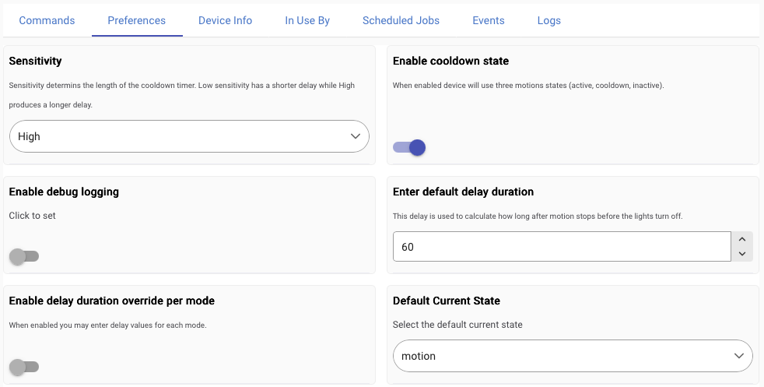
Task: Click the Enable cooldown state heading
Action: [x=450, y=61]
